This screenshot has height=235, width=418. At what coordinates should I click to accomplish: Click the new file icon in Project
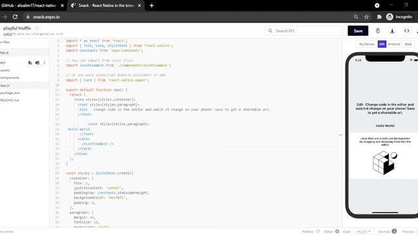[x=30, y=63]
